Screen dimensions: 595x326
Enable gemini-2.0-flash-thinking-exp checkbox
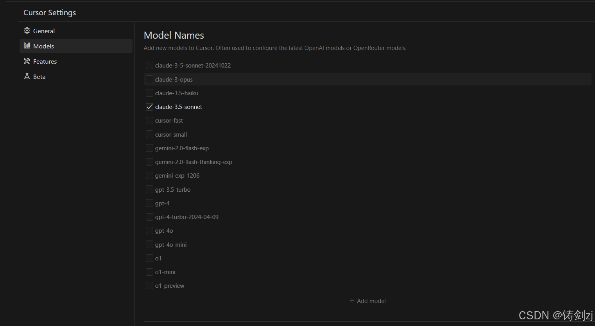149,162
